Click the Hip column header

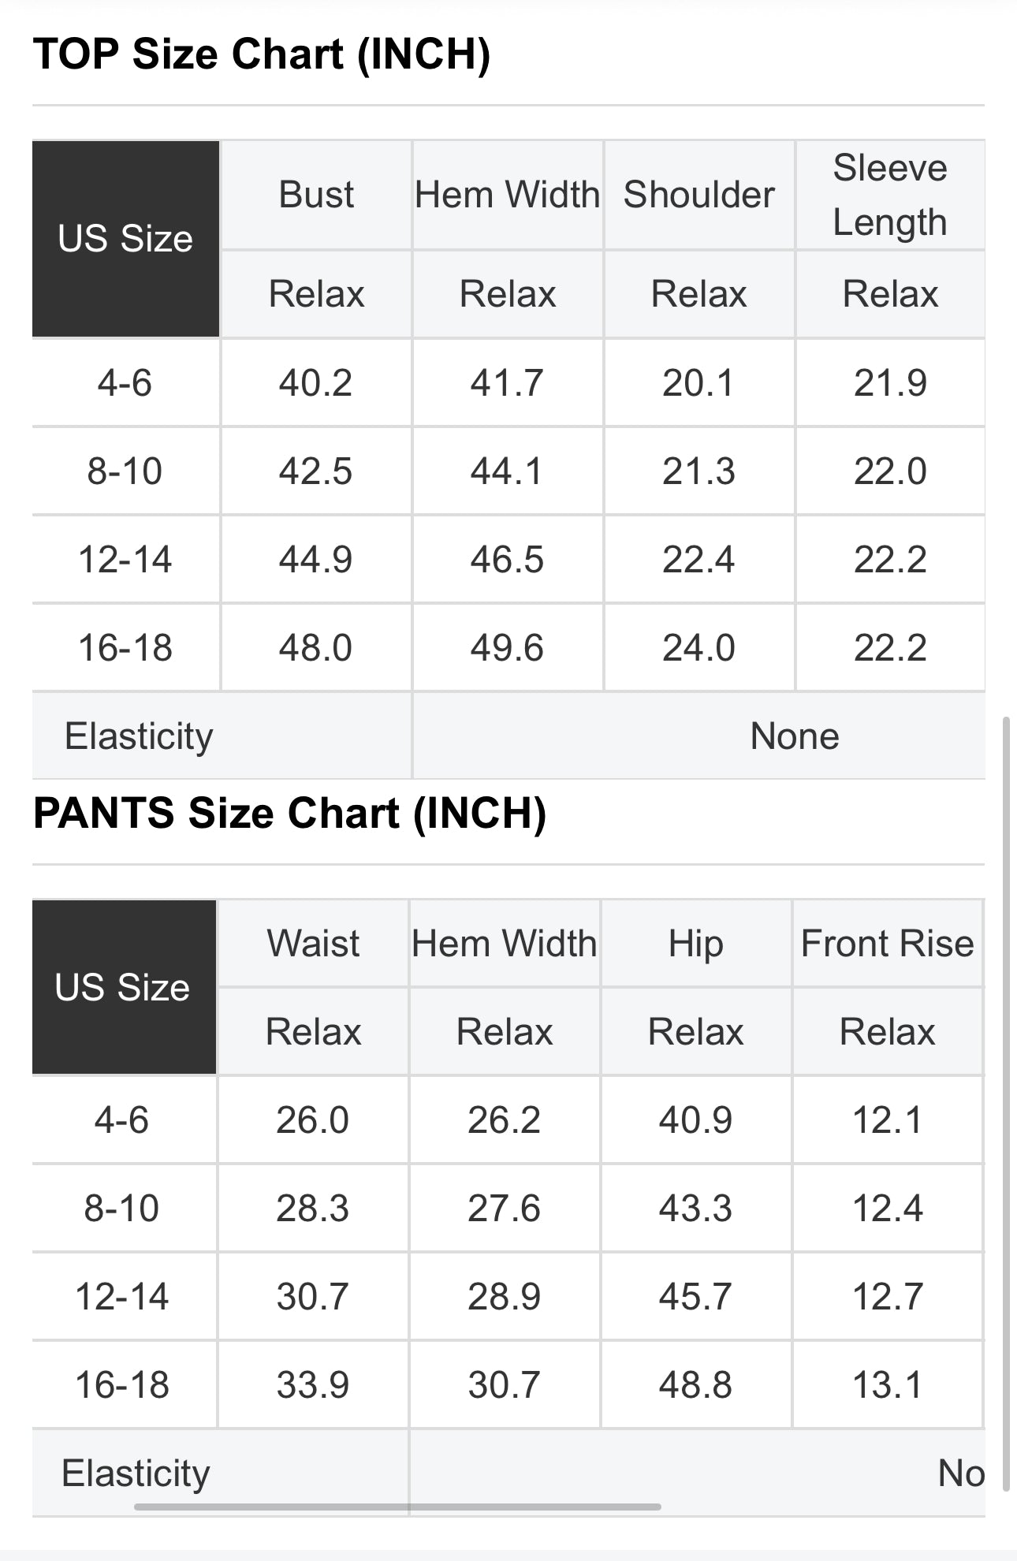point(695,943)
